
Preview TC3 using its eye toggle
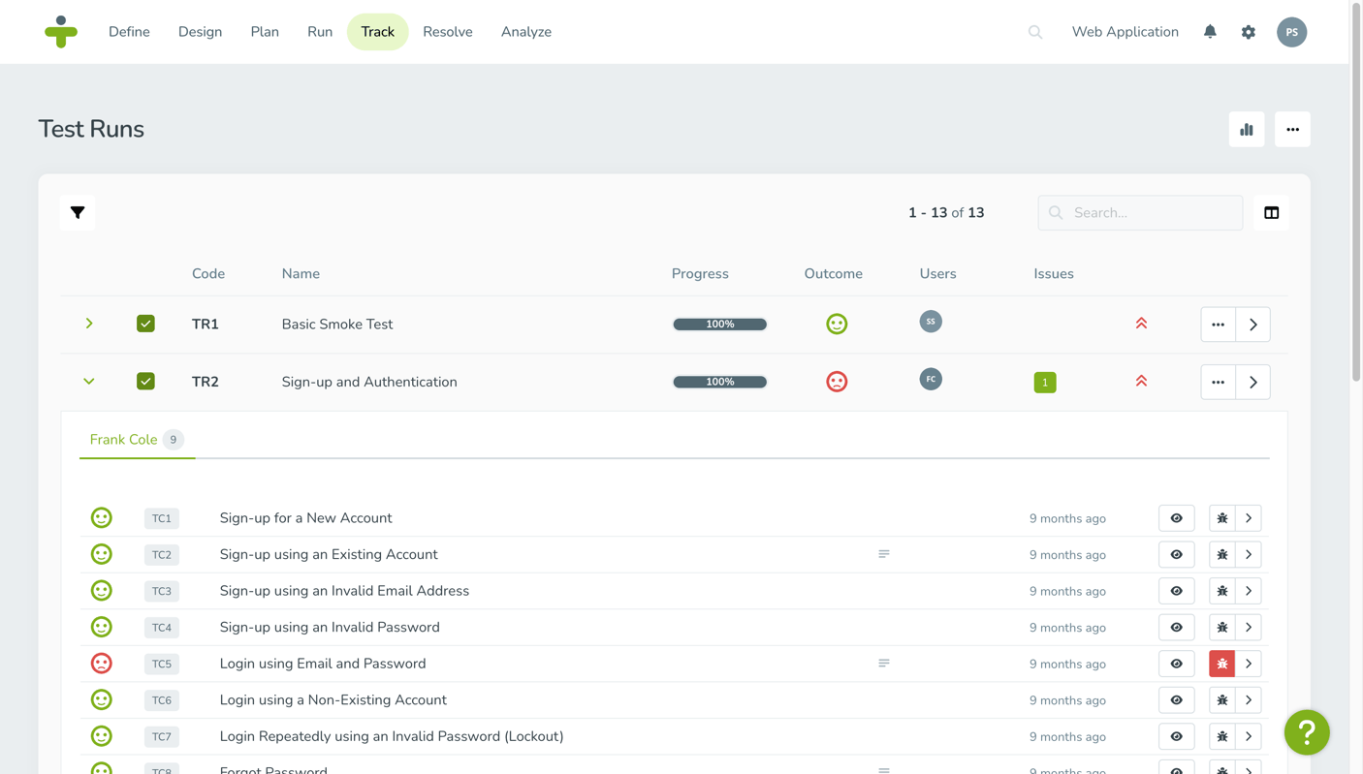(1176, 590)
